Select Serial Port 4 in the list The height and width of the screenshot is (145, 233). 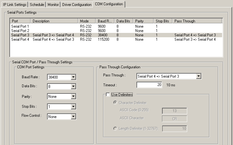point(20,40)
